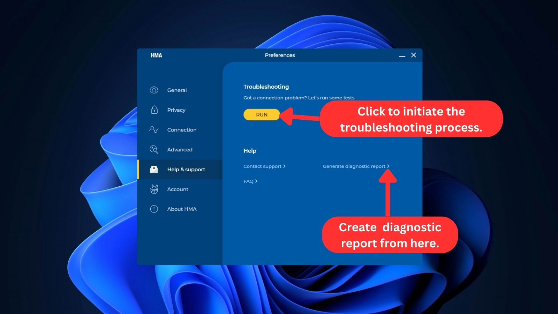Click the Privacy padlock icon
Image resolution: width=558 pixels, height=314 pixels.
(154, 110)
